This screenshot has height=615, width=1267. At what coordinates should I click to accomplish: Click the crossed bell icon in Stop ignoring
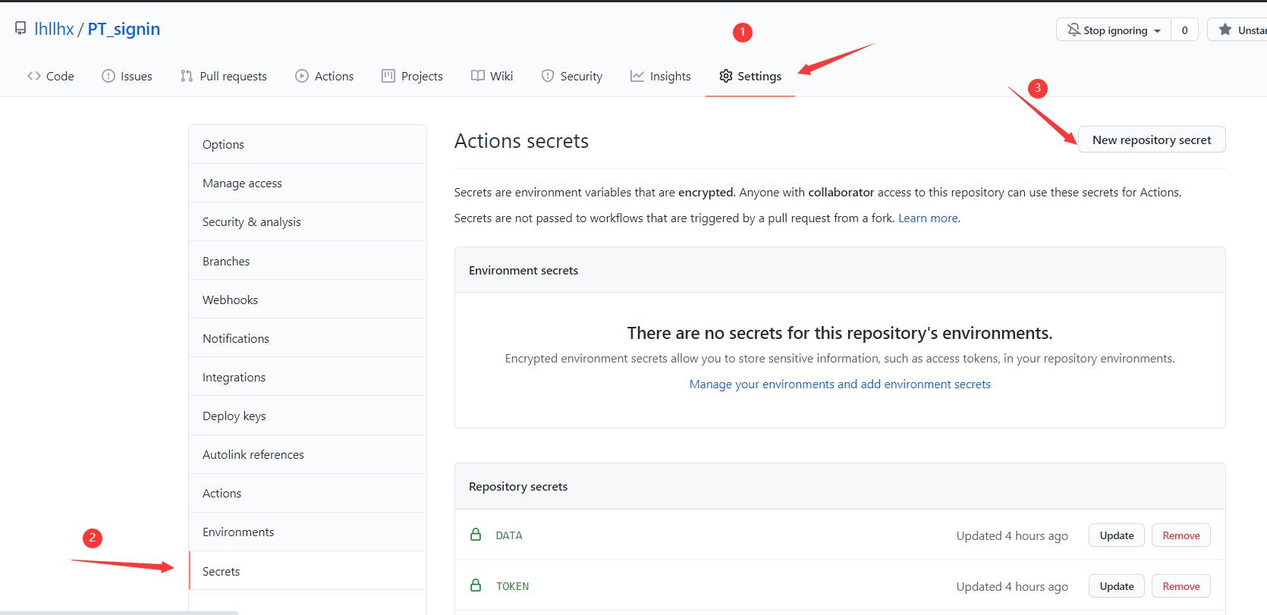1074,30
